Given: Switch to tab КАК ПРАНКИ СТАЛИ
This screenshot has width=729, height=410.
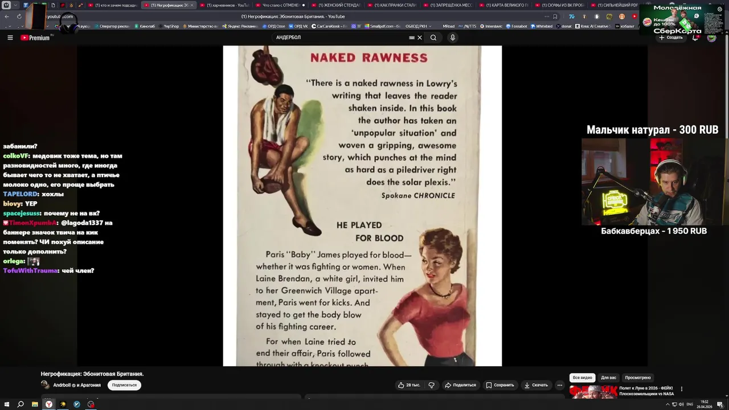Looking at the screenshot, I should 393,5.
